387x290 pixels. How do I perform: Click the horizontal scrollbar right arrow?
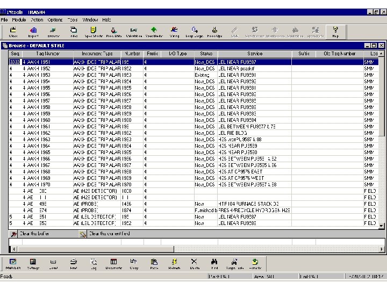pyautogui.click(x=382, y=249)
